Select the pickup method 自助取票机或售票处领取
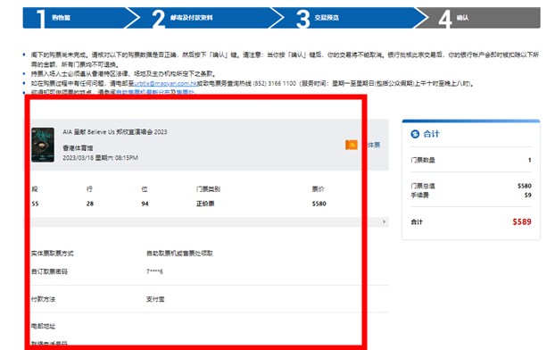The image size is (555, 350). tap(179, 254)
